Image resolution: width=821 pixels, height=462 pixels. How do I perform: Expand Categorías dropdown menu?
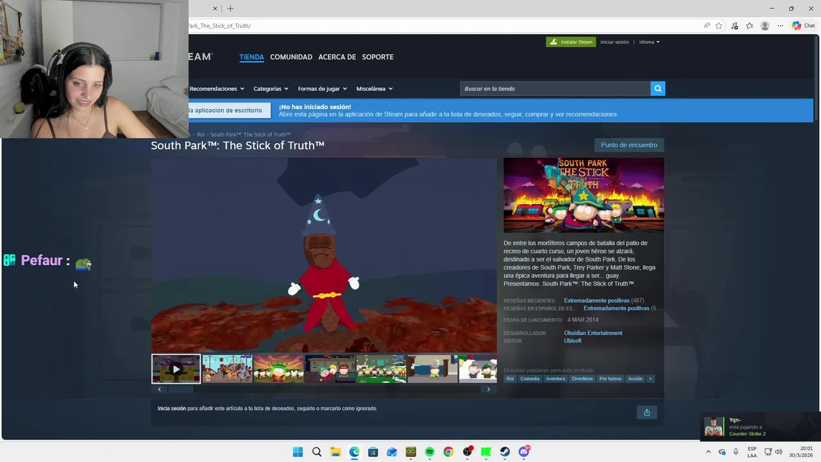[x=271, y=89]
